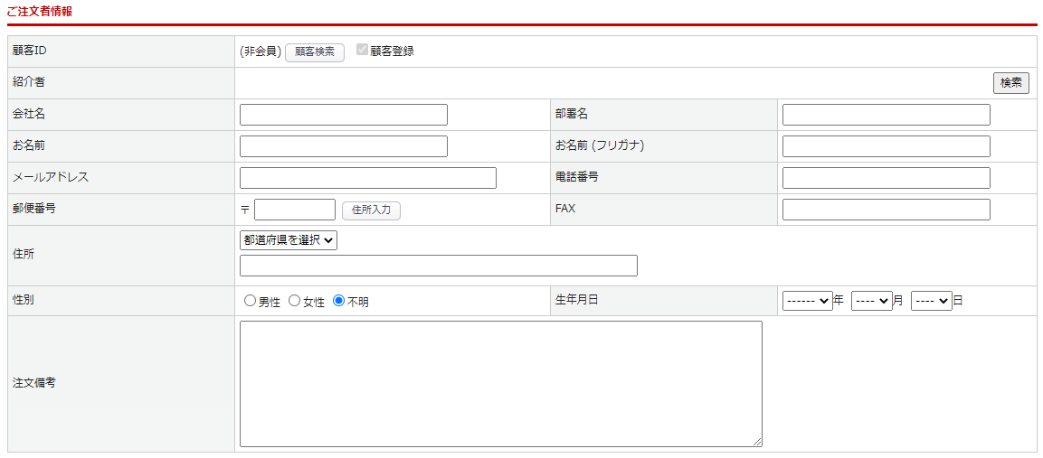
Task: Click into the 部署名 text field
Action: click(886, 115)
